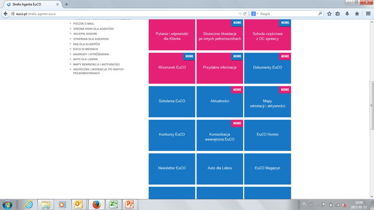Go to the browser home page icon

[357, 14]
